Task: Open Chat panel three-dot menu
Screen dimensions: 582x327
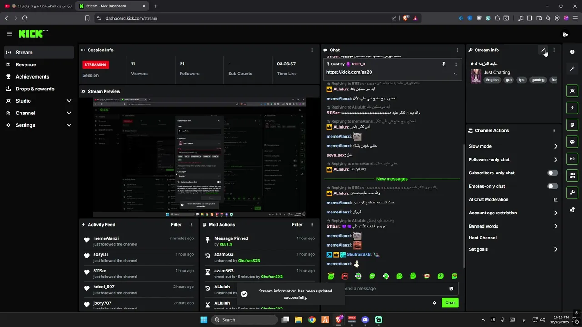Action: pos(457,50)
